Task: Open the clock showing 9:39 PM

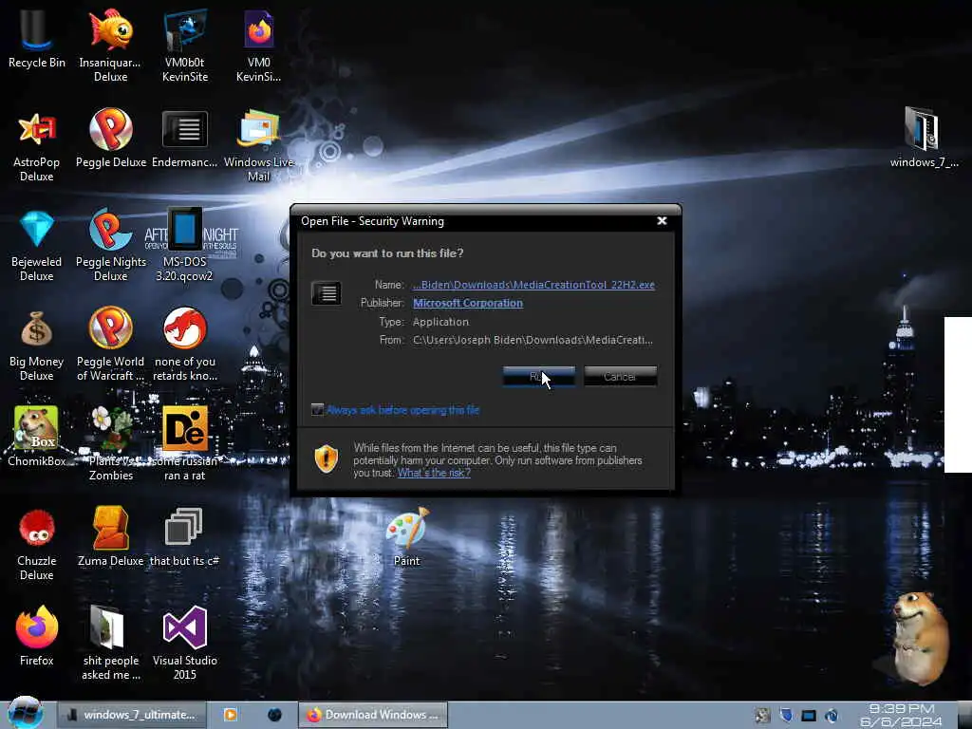Action: (x=902, y=716)
